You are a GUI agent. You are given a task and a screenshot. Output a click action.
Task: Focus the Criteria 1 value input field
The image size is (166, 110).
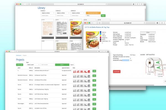(48, 16)
